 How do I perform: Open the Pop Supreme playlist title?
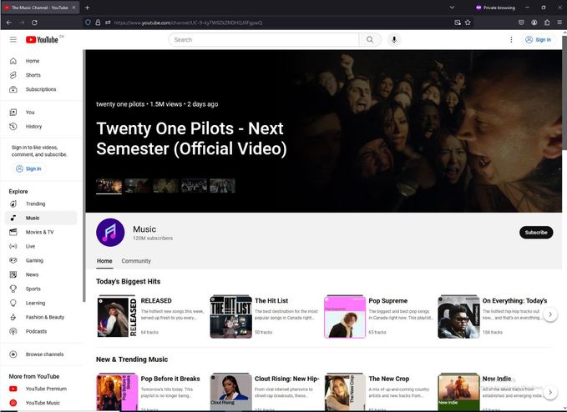[388, 300]
